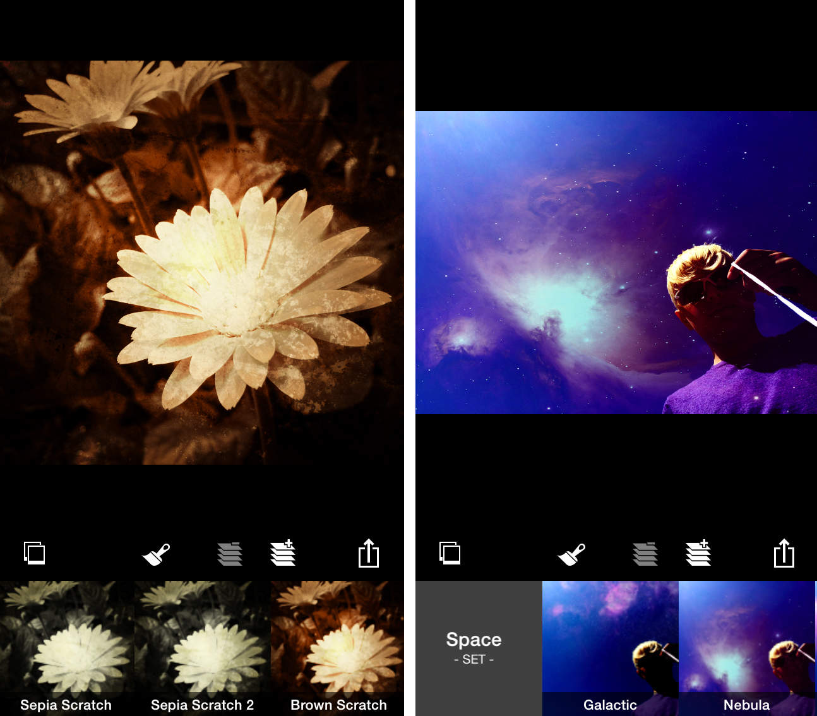Screen dimensions: 817x716
Task: Select the brush tool on the left screen
Action: pyautogui.click(x=156, y=554)
